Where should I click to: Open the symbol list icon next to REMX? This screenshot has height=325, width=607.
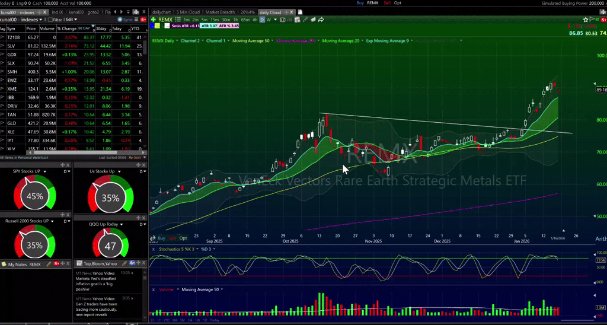pyautogui.click(x=178, y=20)
